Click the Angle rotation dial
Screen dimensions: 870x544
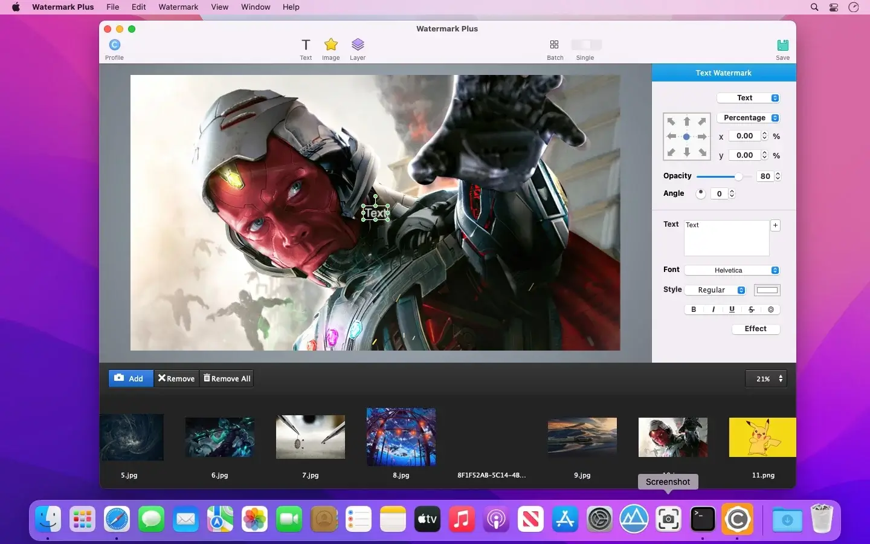(701, 193)
